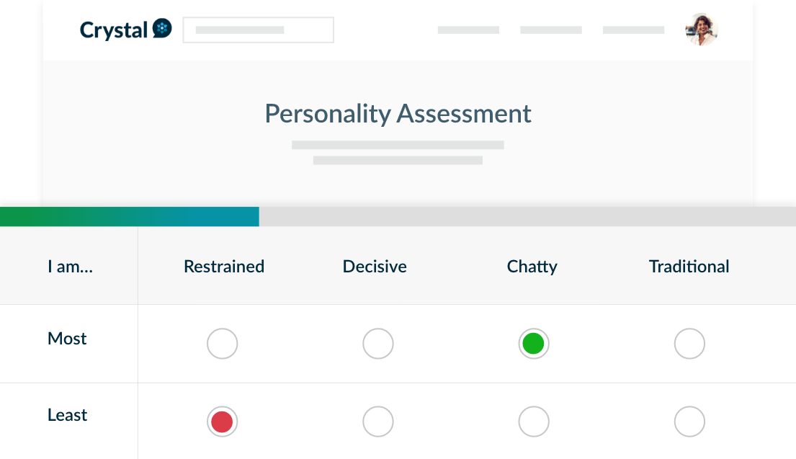Open the user profile avatar
Image resolution: width=796 pixels, height=459 pixels.
701,30
